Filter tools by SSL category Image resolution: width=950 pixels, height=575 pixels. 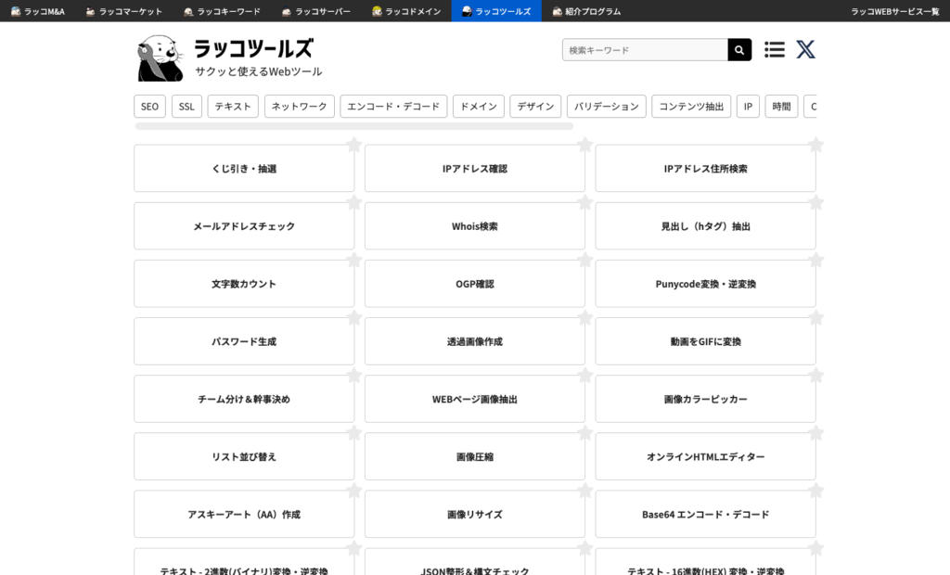coord(186,106)
